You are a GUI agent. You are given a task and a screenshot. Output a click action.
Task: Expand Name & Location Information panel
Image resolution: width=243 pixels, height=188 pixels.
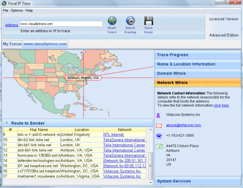pyautogui.click(x=198, y=64)
